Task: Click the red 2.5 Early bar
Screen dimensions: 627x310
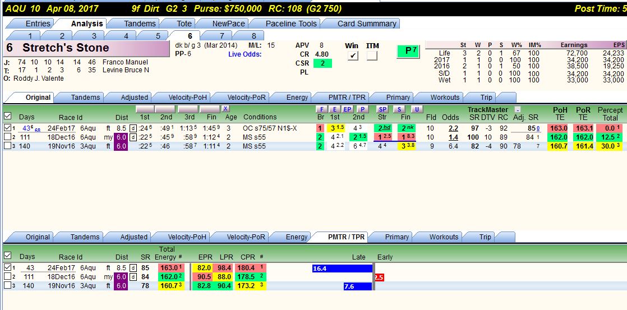Action: pyautogui.click(x=379, y=277)
